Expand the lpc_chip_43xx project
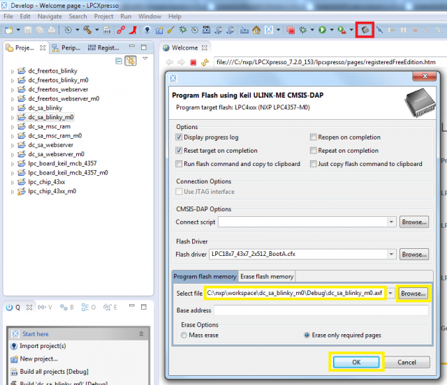 pyautogui.click(x=13, y=182)
